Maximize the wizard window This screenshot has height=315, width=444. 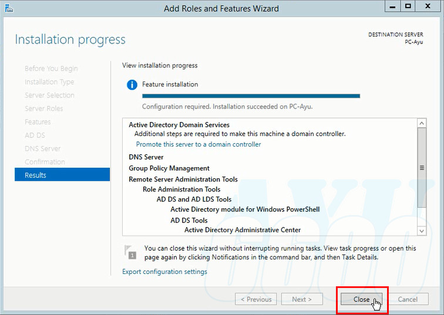(408, 6)
